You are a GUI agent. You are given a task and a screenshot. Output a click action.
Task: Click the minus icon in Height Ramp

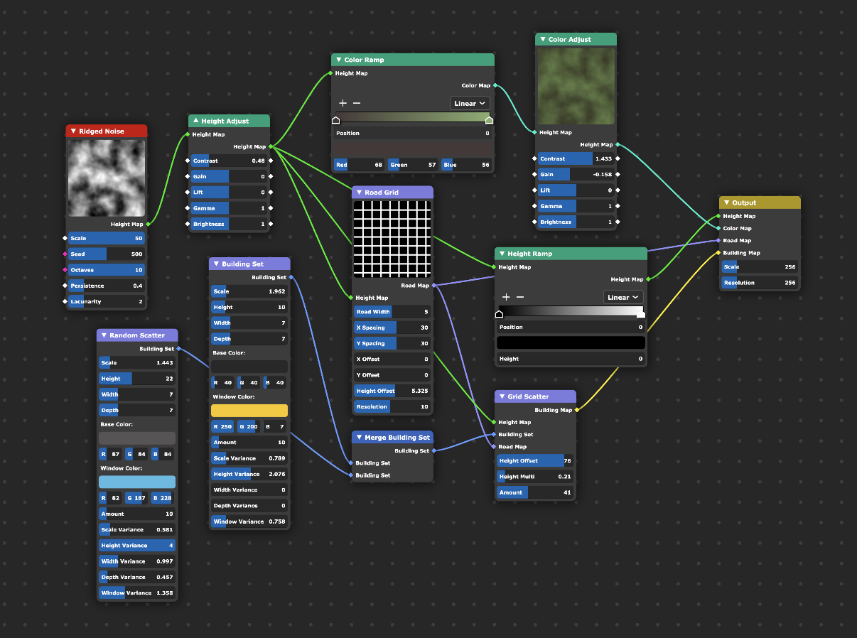[520, 297]
